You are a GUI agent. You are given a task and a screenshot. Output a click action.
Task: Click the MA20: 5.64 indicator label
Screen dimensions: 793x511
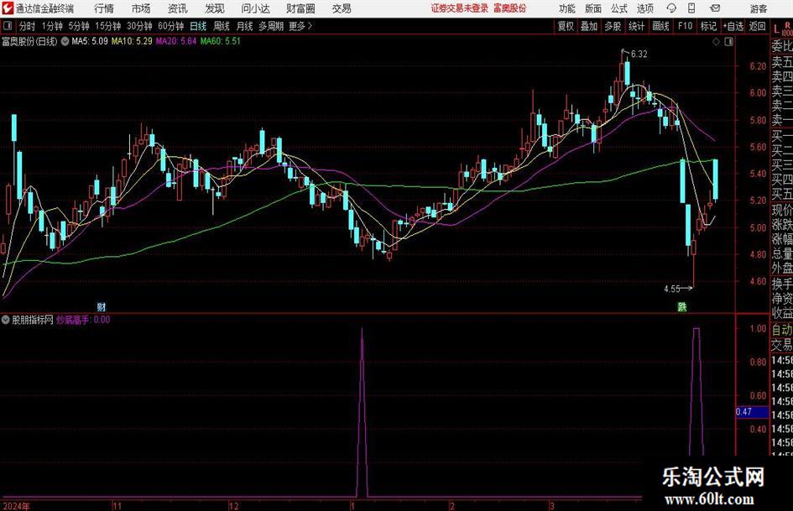[175, 41]
